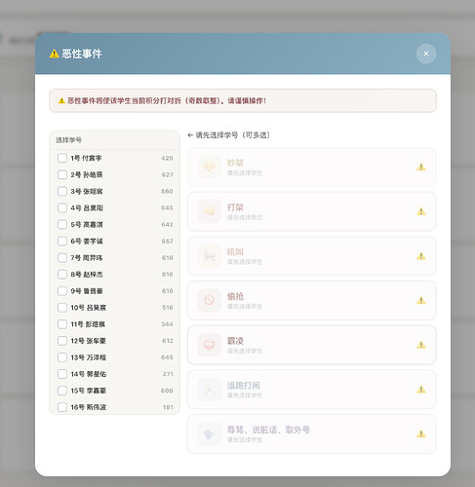Tick the checkbox for student 15号

(62, 391)
